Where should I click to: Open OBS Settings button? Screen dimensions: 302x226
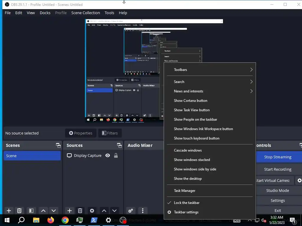tap(279, 200)
